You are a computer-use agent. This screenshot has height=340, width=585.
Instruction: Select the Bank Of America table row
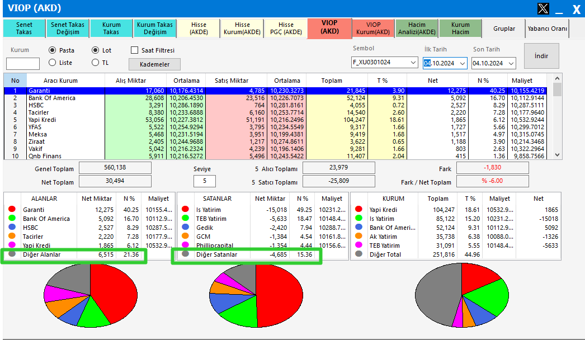(275, 98)
